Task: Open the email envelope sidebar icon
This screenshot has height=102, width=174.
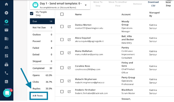Action: pos(7,30)
